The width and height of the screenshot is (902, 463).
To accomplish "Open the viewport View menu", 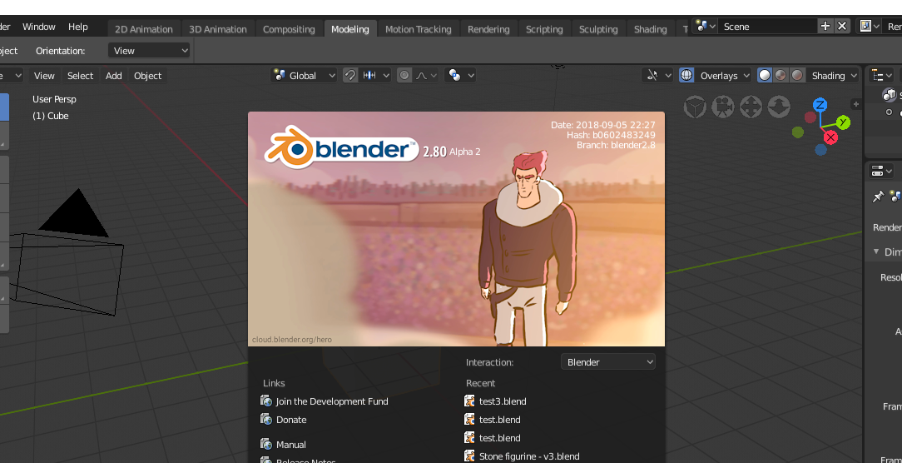I will point(44,76).
